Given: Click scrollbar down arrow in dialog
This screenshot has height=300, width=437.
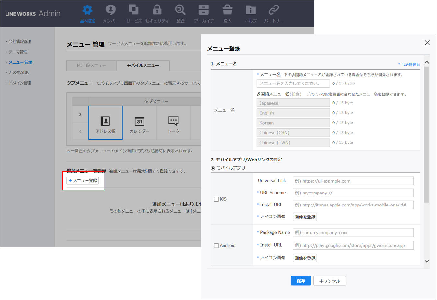Looking at the screenshot, I should (427, 261).
